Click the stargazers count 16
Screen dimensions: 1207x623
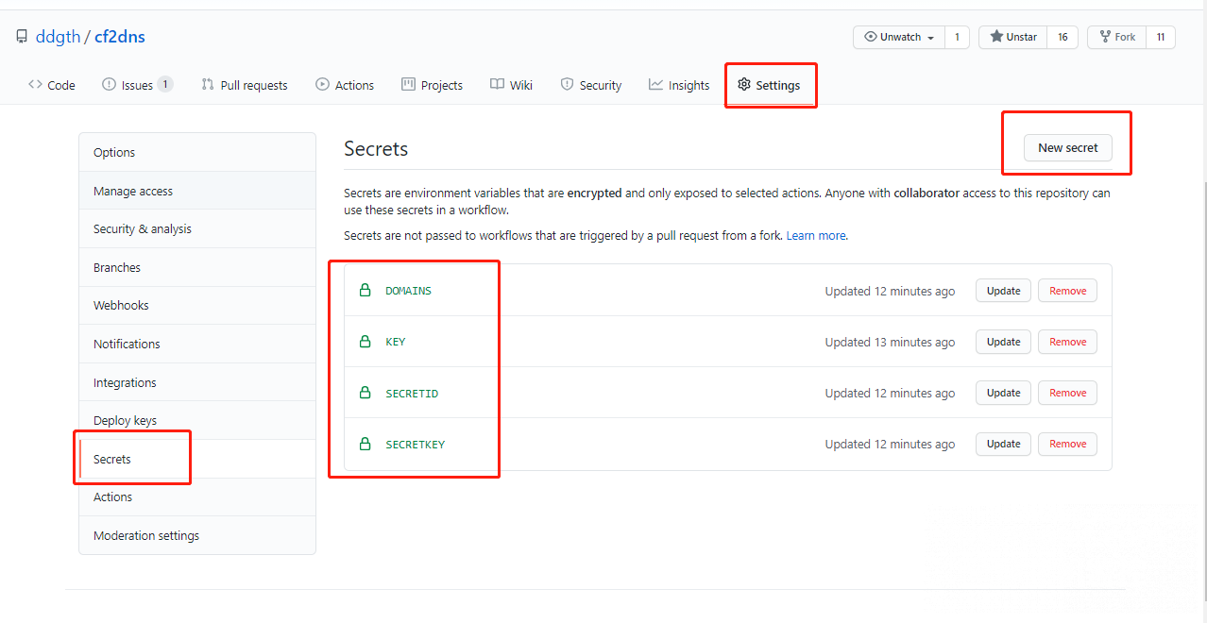(x=1062, y=37)
